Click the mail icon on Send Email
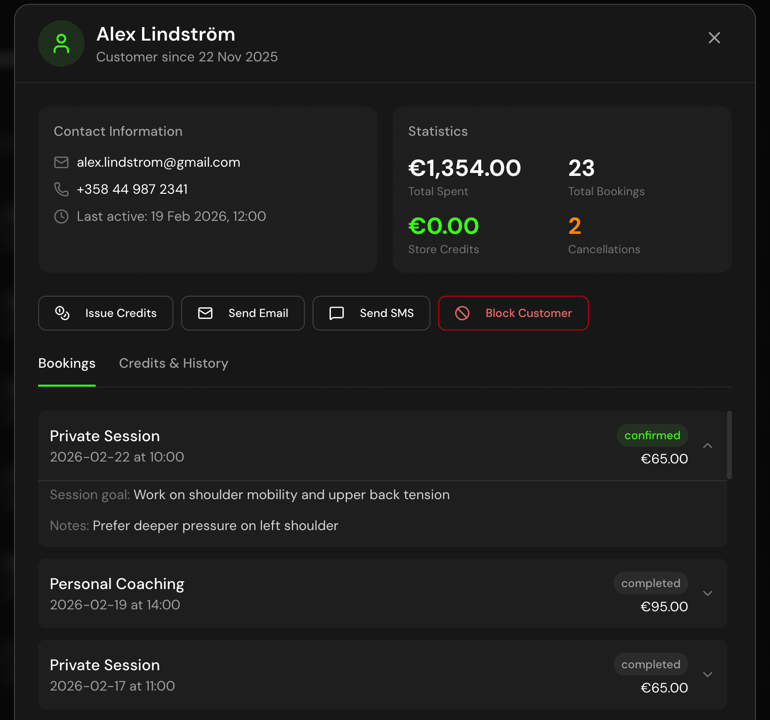The height and width of the screenshot is (720, 770). [x=205, y=313]
